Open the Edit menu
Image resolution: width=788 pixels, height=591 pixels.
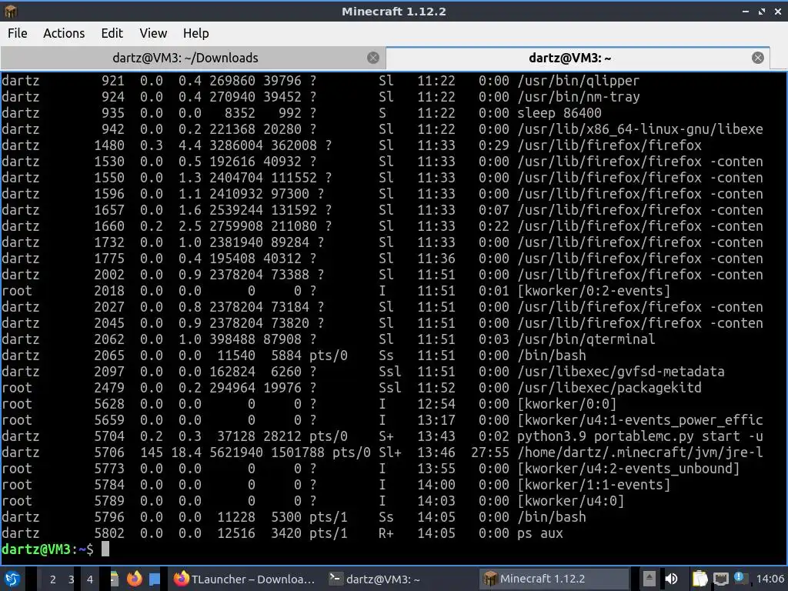point(112,33)
